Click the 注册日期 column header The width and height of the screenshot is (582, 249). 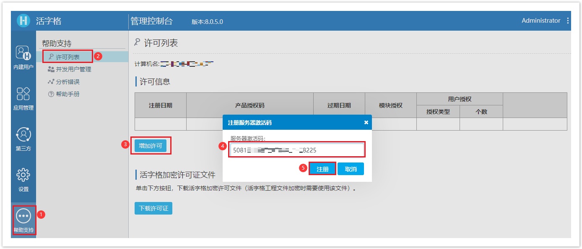[161, 105]
